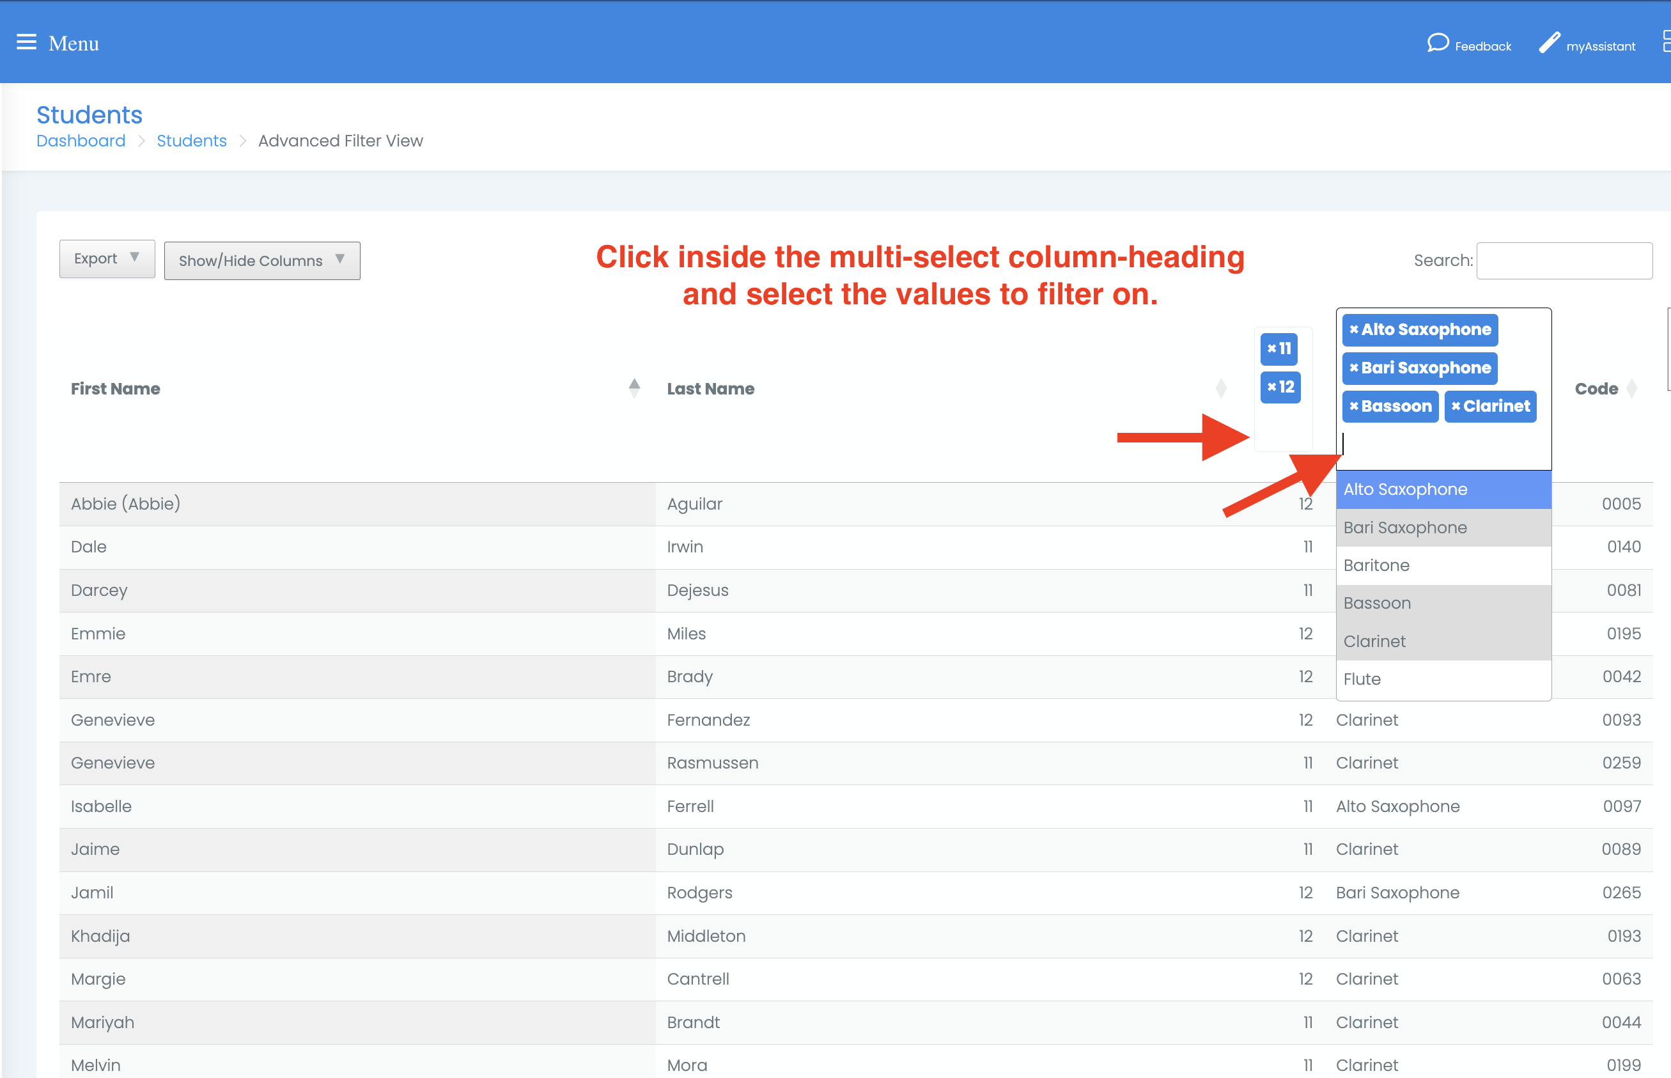
Task: Choose Flute from the instrument list
Action: (x=1443, y=679)
